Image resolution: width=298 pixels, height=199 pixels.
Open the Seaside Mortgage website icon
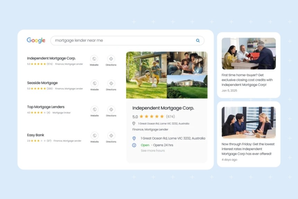coord(95,83)
